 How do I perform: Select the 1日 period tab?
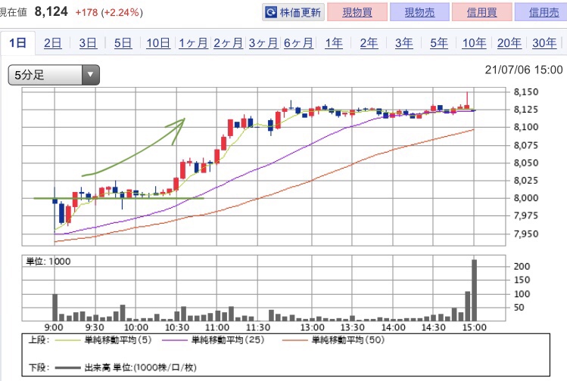pos(17,43)
